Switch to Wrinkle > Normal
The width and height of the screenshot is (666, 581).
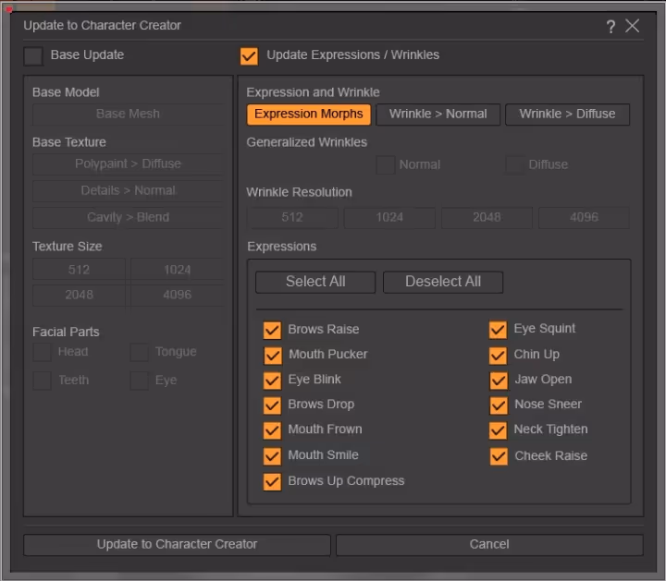point(438,115)
